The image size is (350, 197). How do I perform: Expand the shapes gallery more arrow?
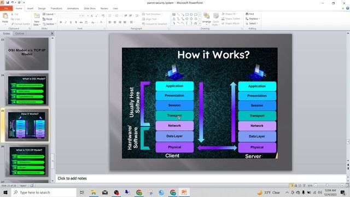[x=200, y=23]
